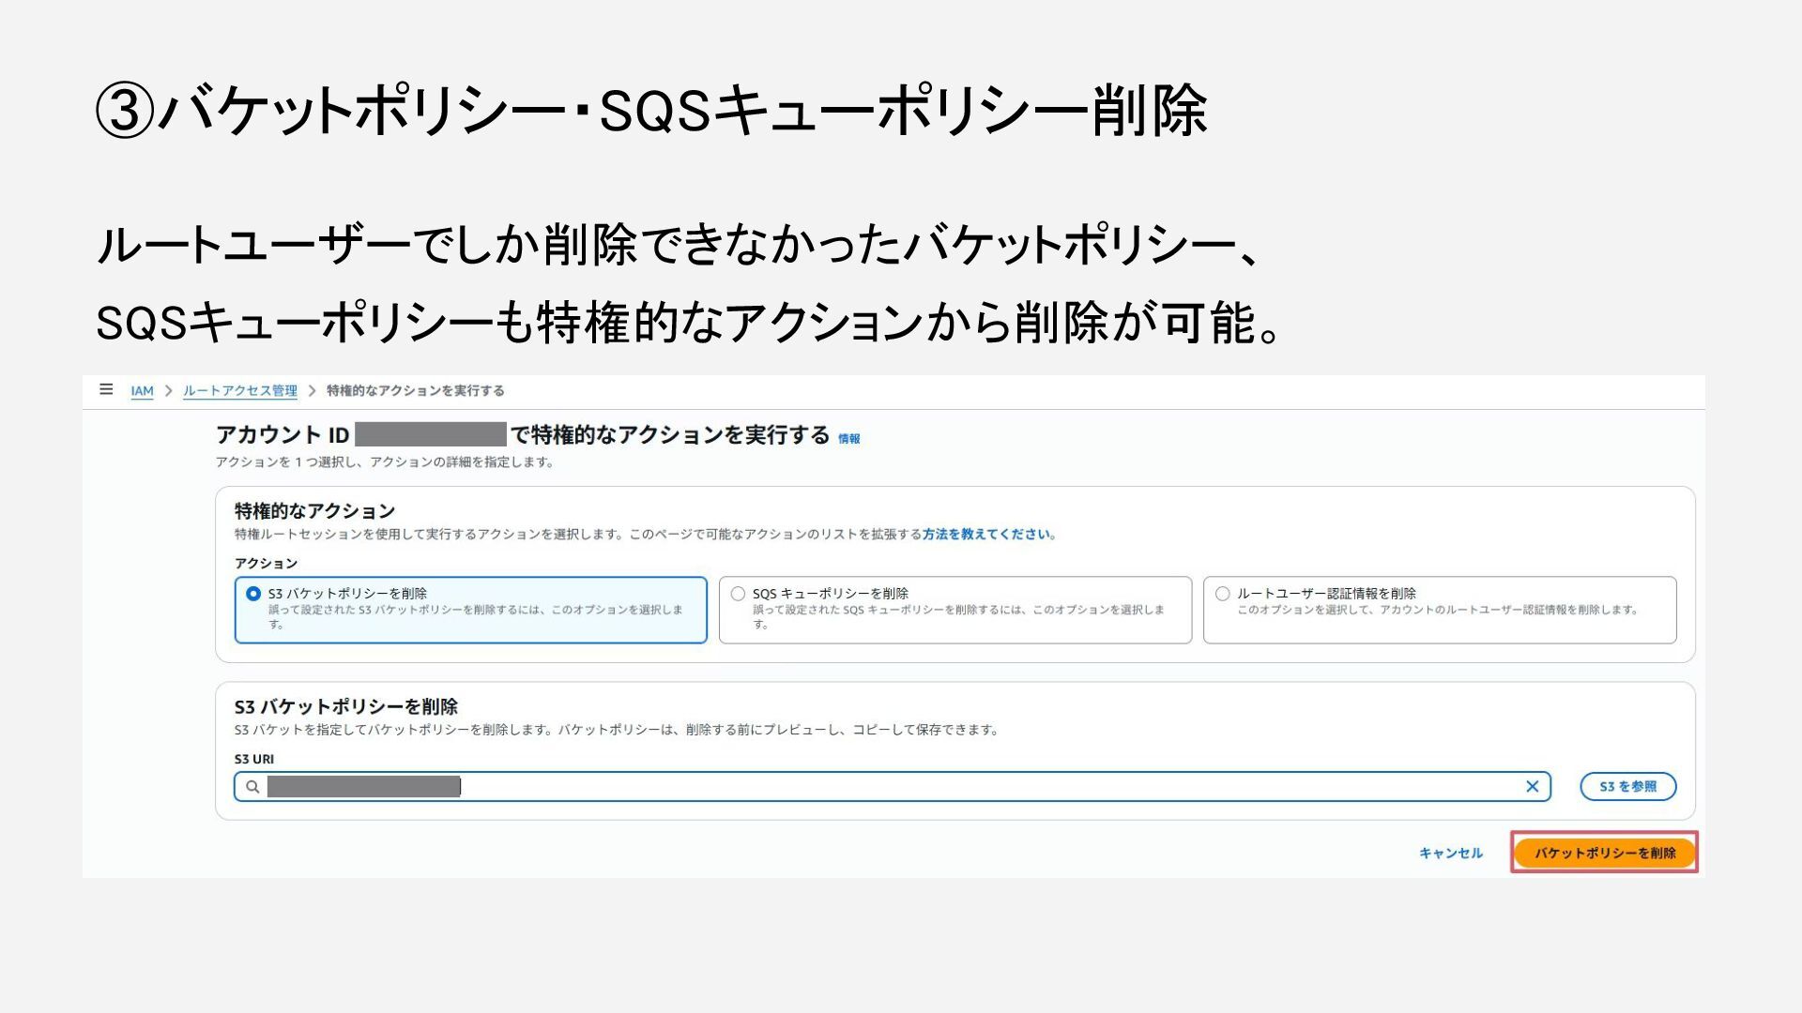The height and width of the screenshot is (1013, 1802).
Task: Open ルートアクセス管理 breadcrumb link
Action: (x=240, y=391)
